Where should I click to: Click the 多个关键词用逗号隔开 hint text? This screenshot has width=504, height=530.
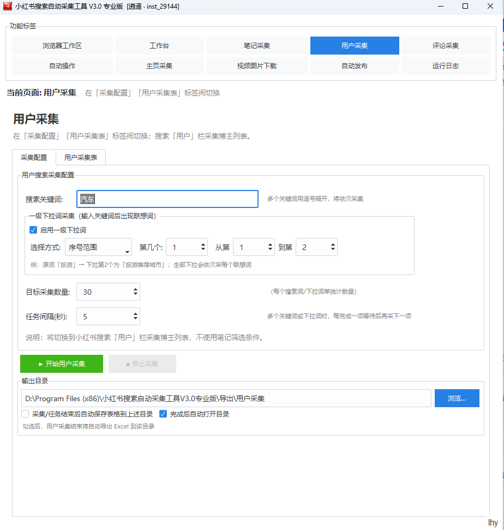315,199
